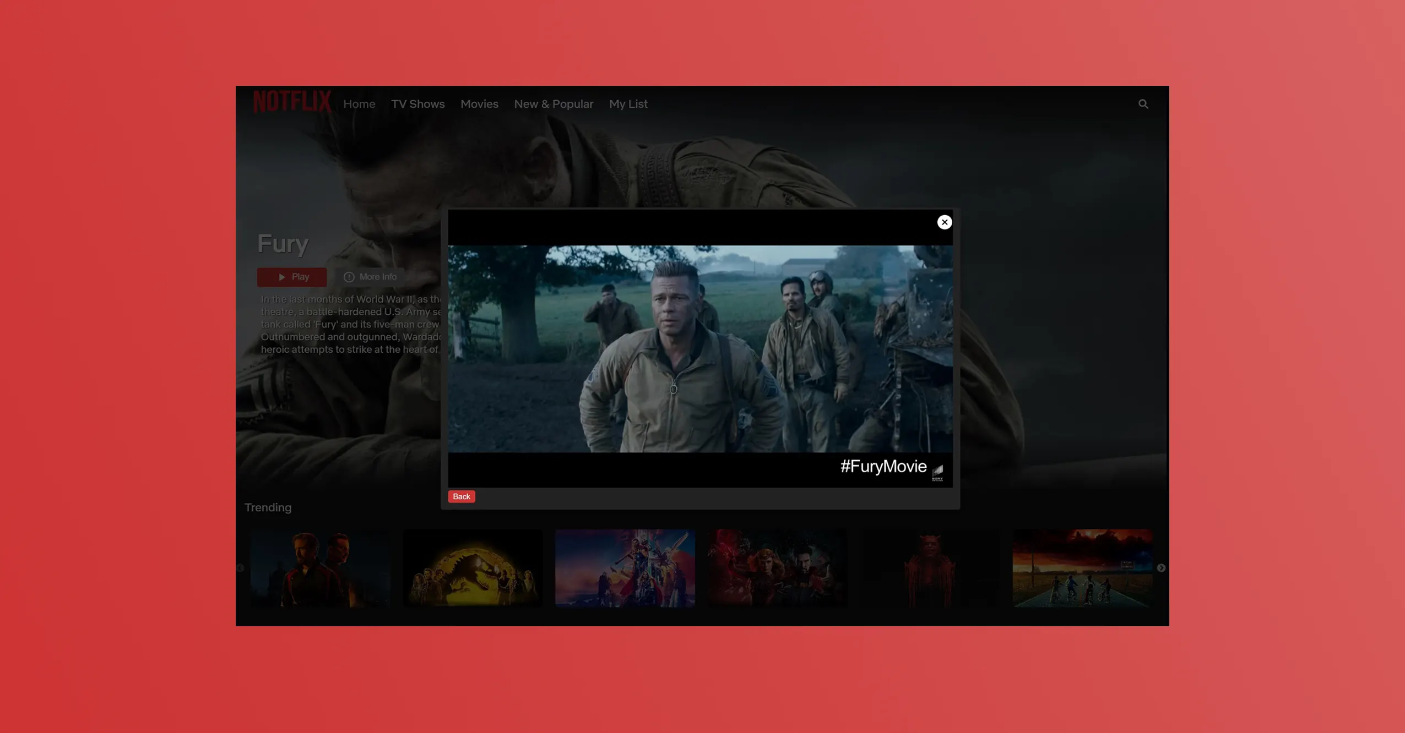Open the search magnifier icon
Image resolution: width=1405 pixels, height=733 pixels.
[1143, 104]
